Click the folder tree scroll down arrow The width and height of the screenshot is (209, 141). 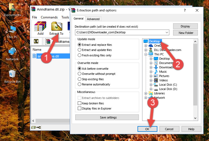click(195, 118)
